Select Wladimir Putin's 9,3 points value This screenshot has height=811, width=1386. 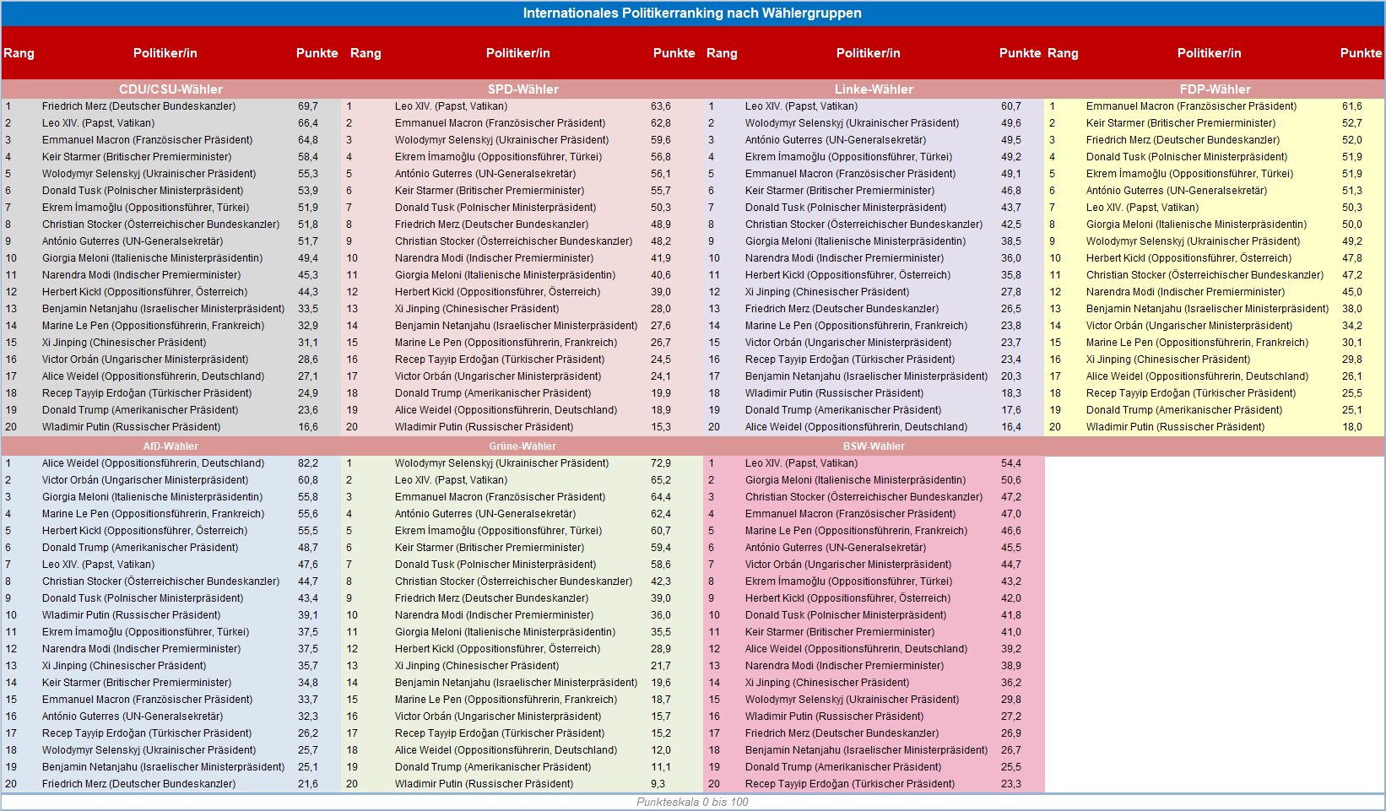point(658,784)
